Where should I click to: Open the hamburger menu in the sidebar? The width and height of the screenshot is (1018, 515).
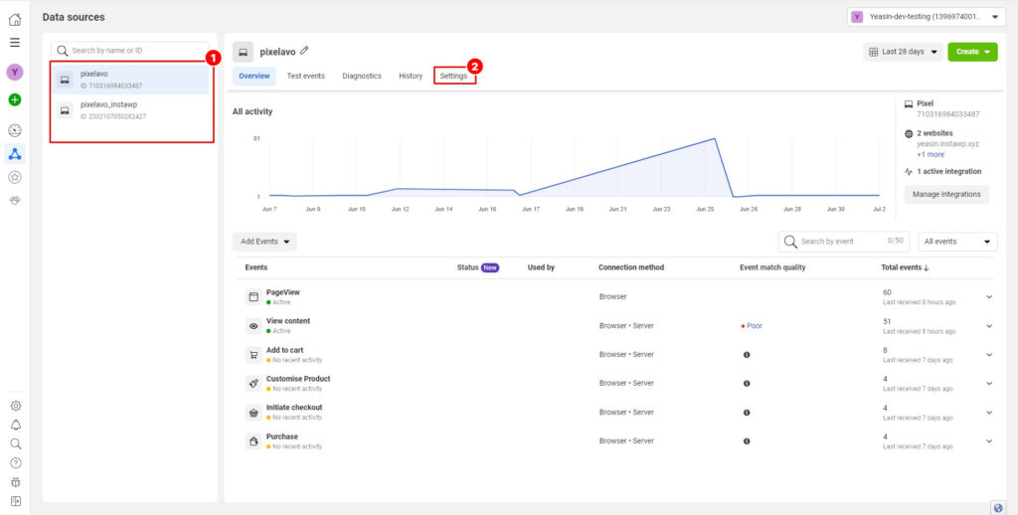click(14, 43)
